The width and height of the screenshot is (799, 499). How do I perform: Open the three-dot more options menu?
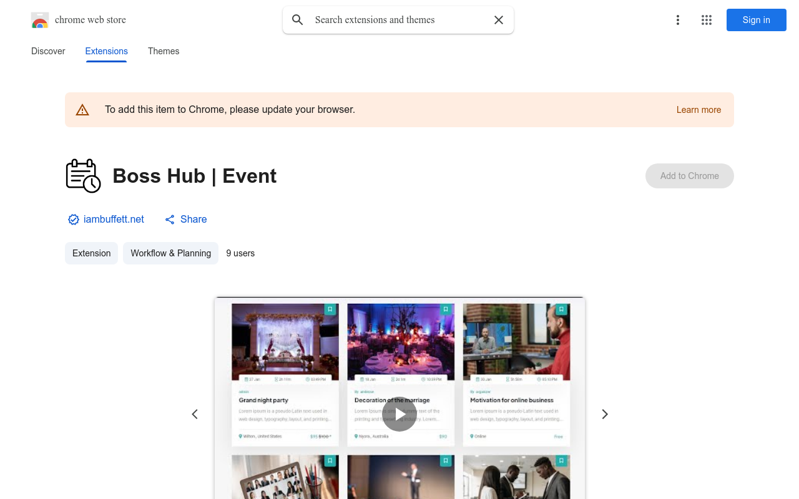click(x=678, y=20)
